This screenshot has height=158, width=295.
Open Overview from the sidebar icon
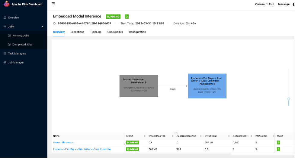(5, 17)
